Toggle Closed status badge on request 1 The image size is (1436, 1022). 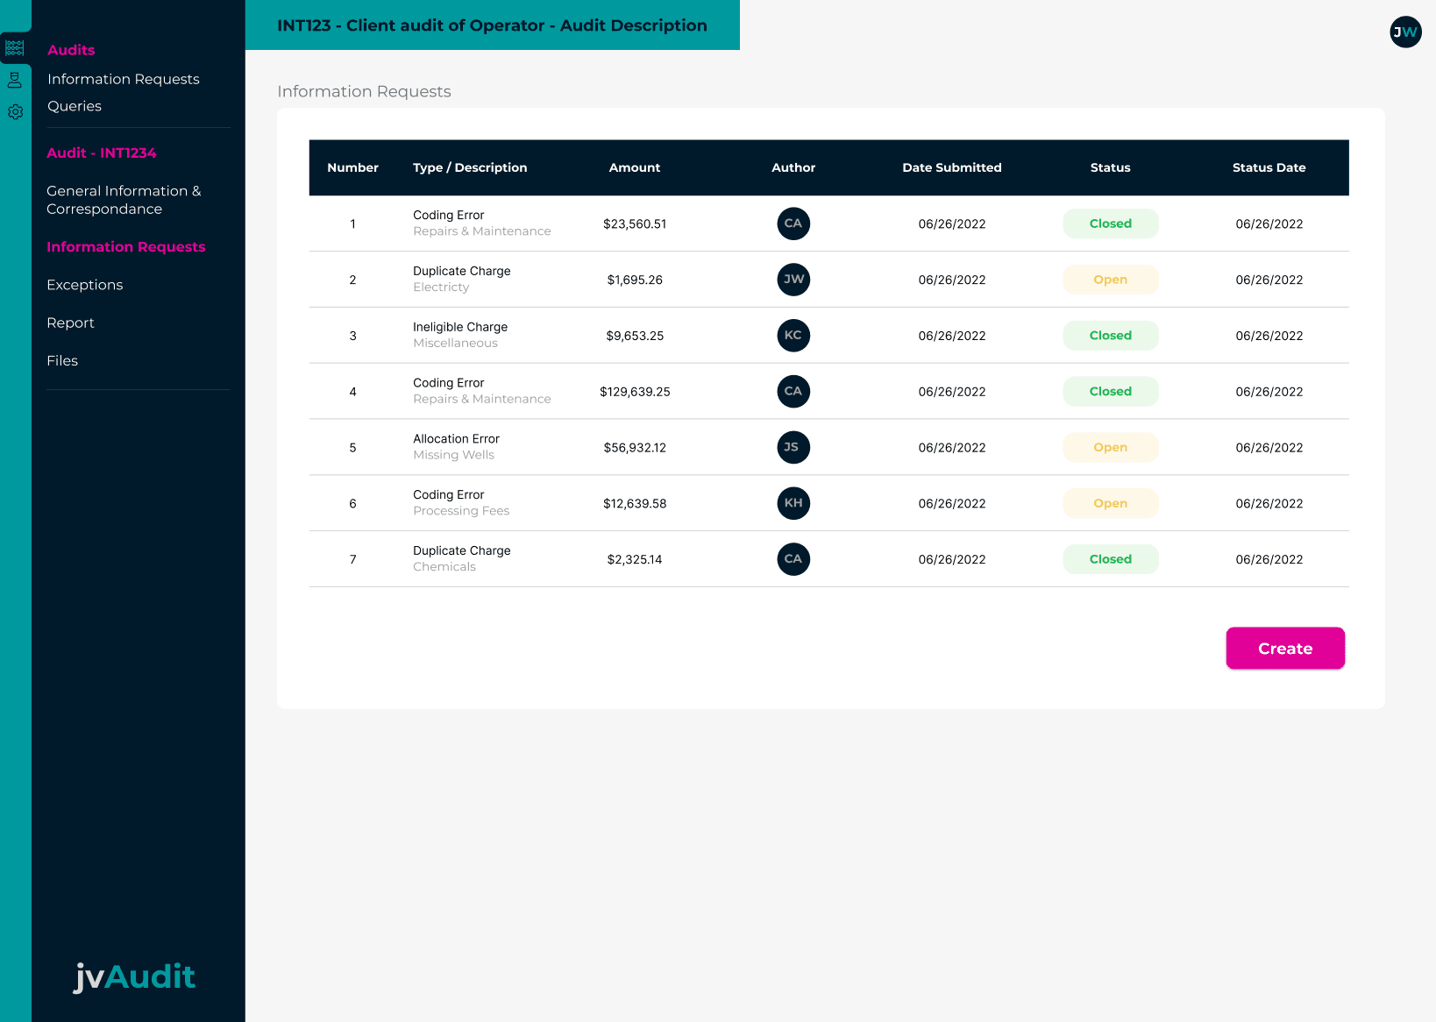[x=1110, y=224]
